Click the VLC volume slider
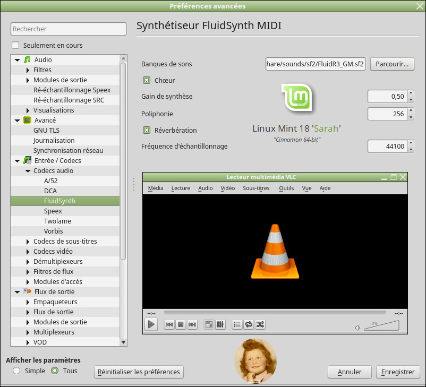The height and width of the screenshot is (387, 426). tap(381, 325)
